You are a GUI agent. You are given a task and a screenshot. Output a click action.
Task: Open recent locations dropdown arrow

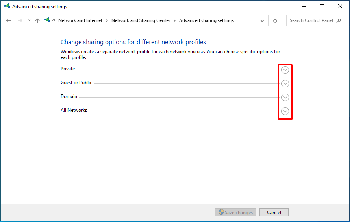(x=29, y=20)
